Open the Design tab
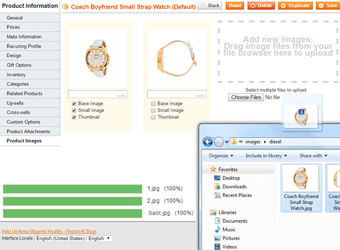The width and height of the screenshot is (340, 250). click(30, 56)
